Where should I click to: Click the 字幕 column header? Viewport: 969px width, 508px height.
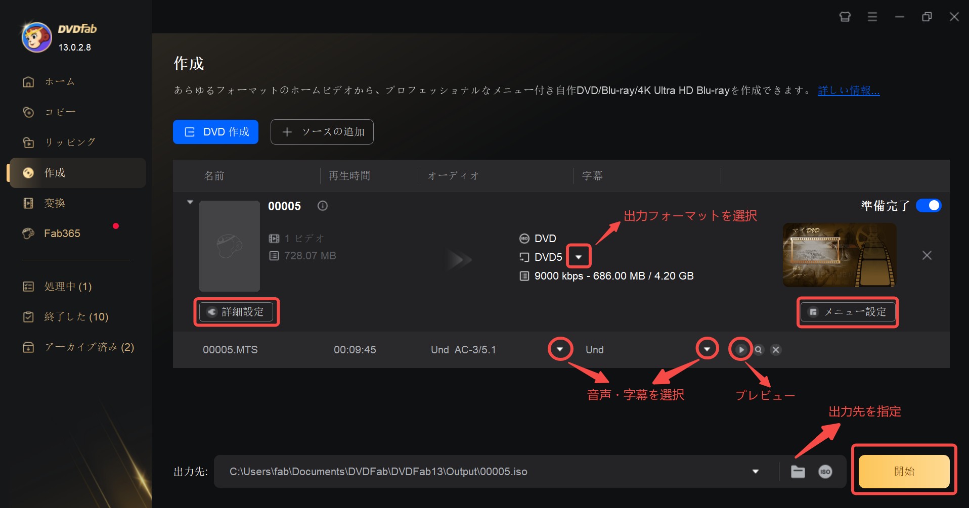(x=592, y=175)
